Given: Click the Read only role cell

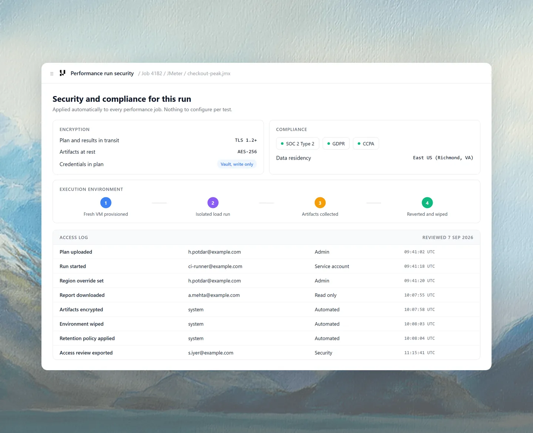Looking at the screenshot, I should click(325, 295).
